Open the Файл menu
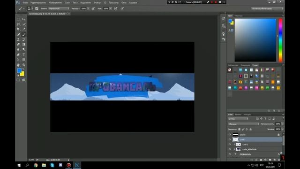 tap(25, 3)
